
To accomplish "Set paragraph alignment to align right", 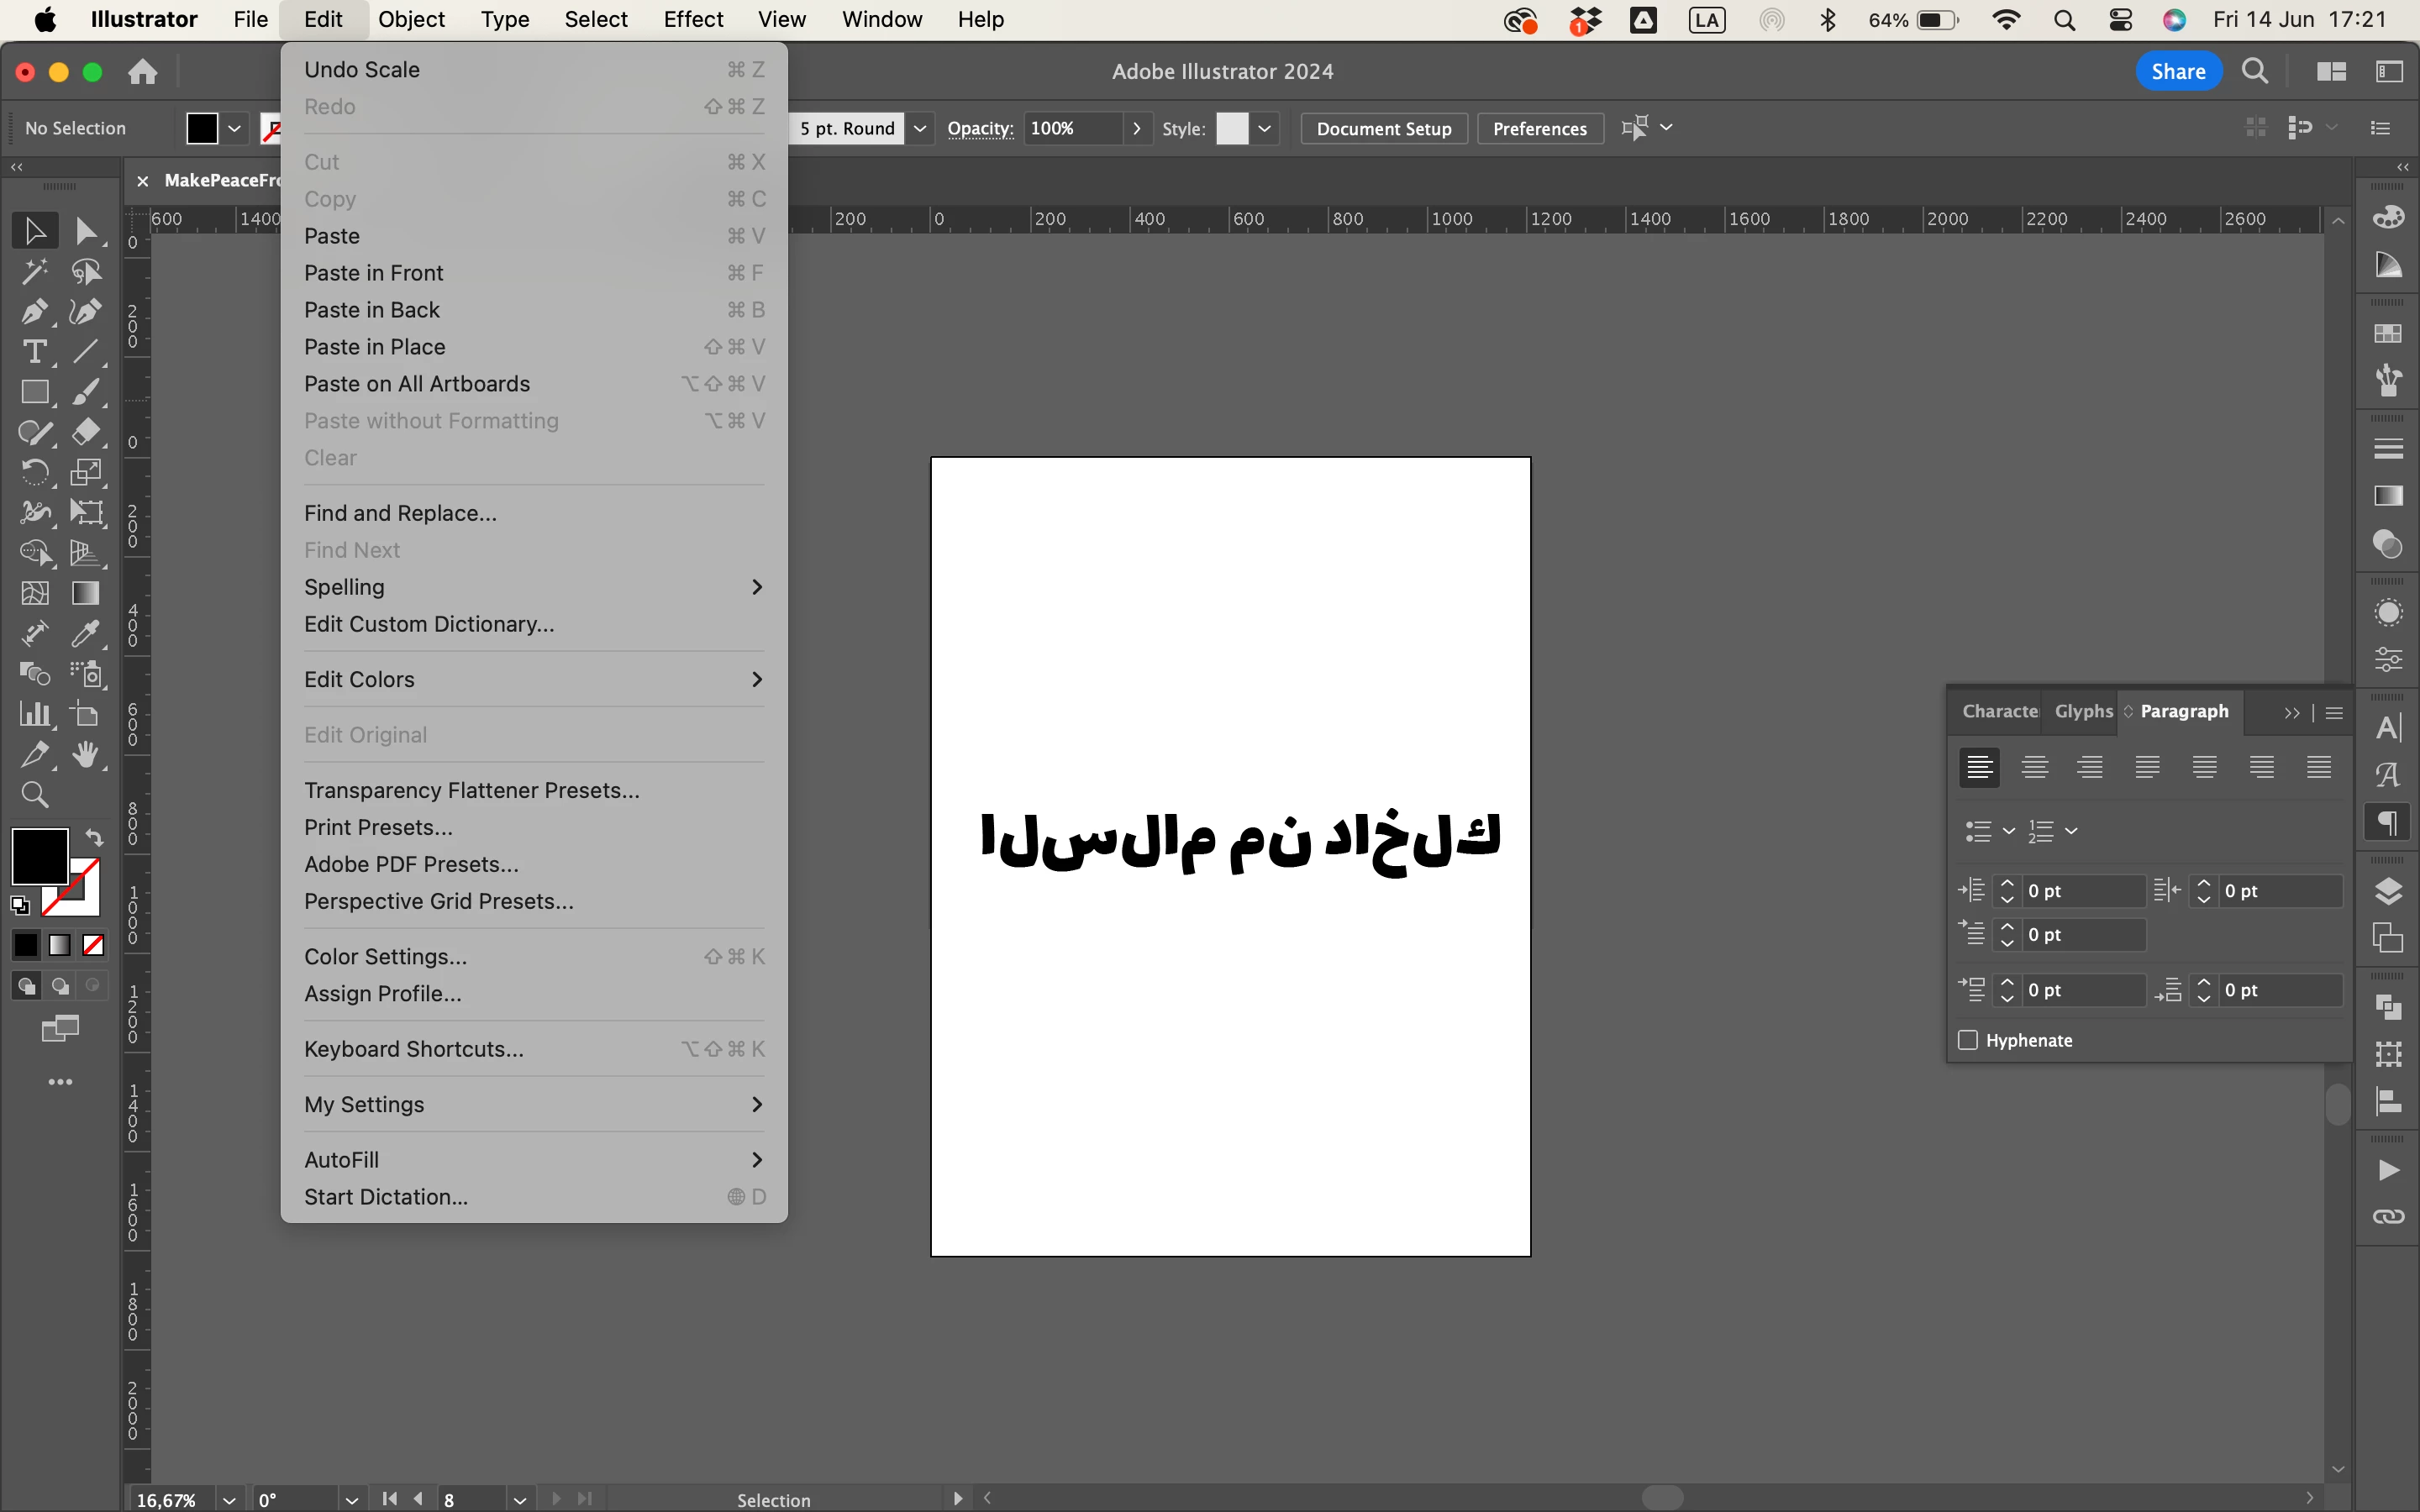I will pos(2090,767).
